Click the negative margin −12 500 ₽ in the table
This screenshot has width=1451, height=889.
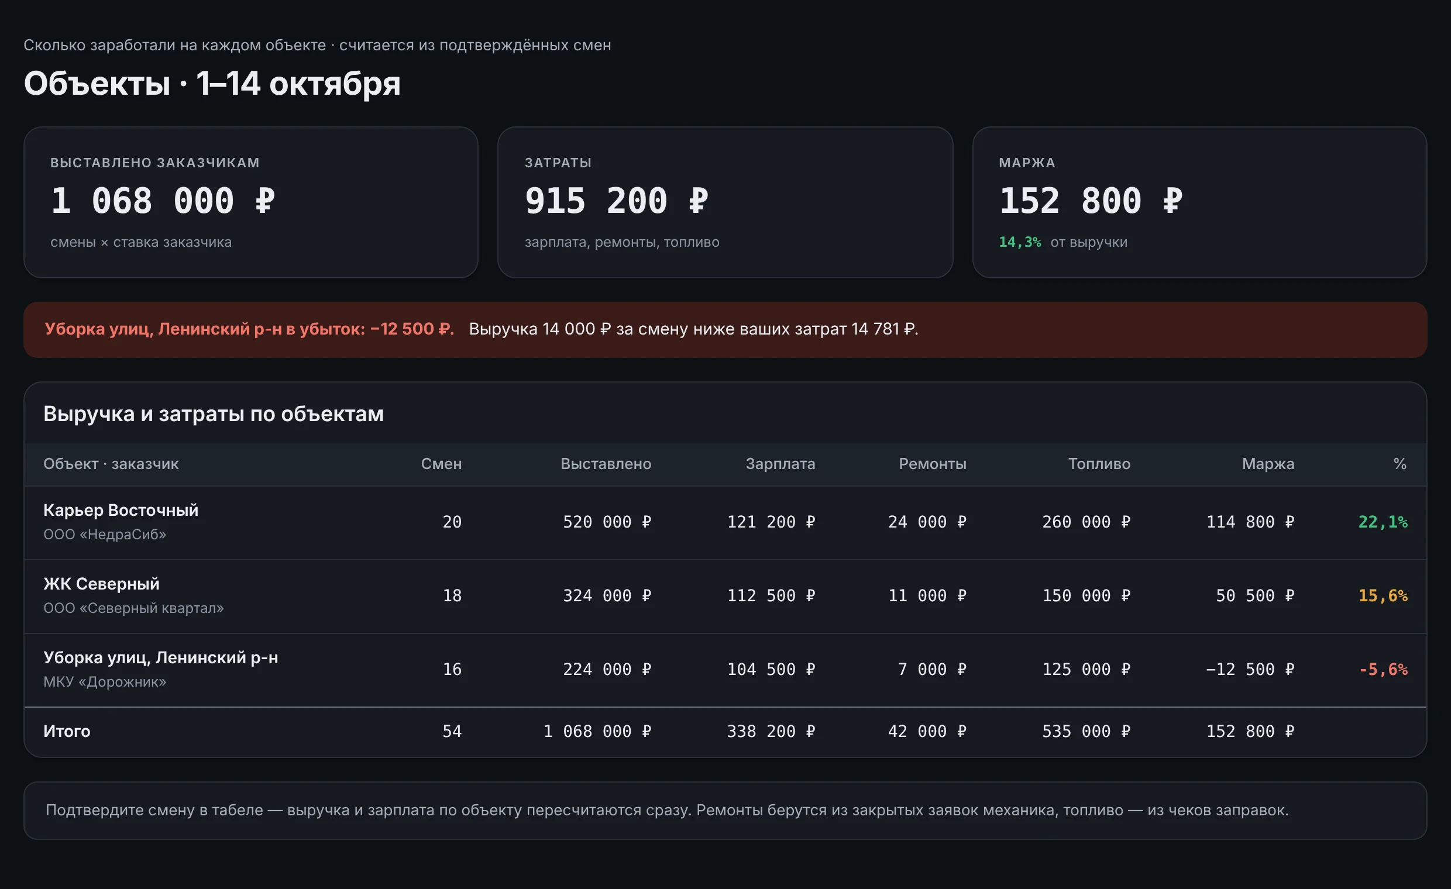pos(1250,670)
